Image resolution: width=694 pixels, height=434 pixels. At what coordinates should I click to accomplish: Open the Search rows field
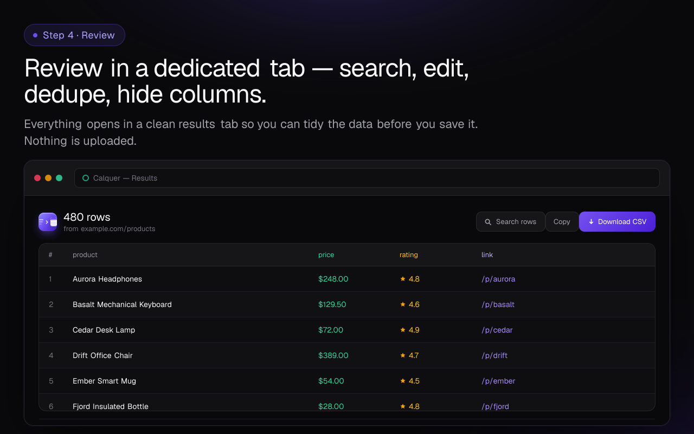click(511, 222)
